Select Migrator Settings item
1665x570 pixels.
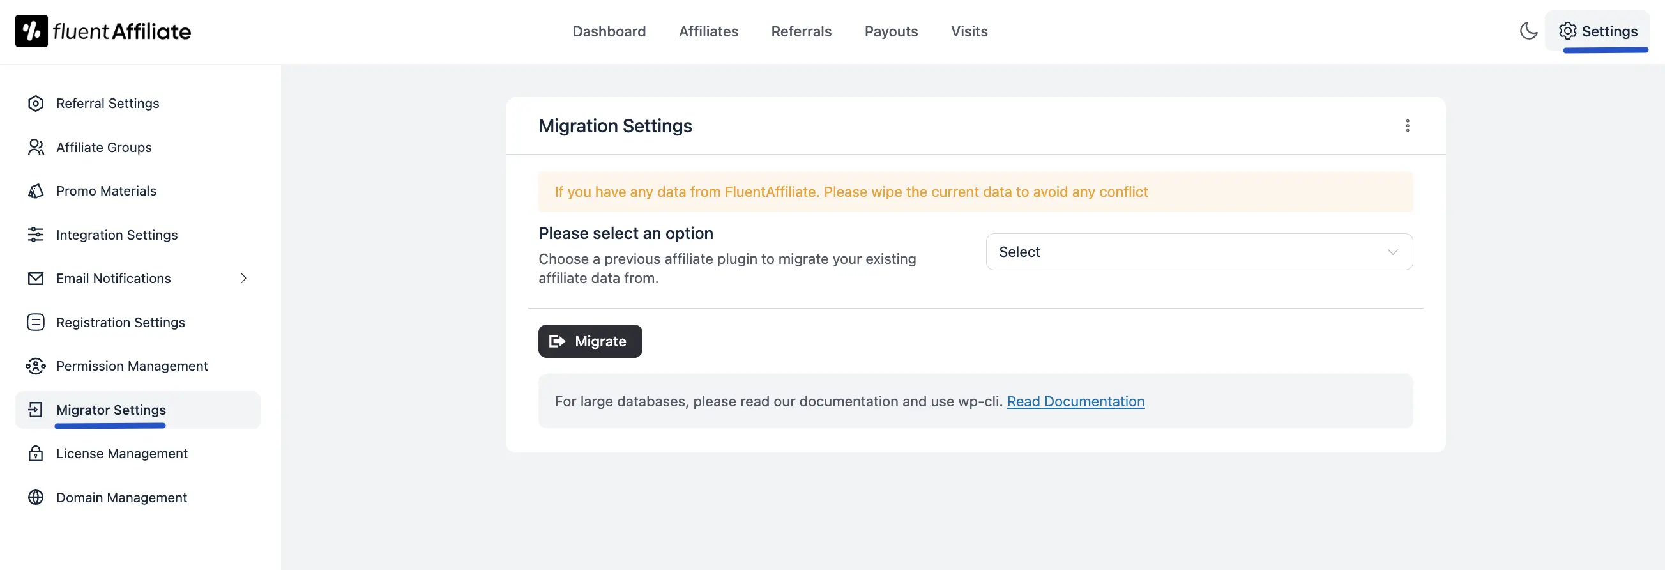tap(138, 410)
